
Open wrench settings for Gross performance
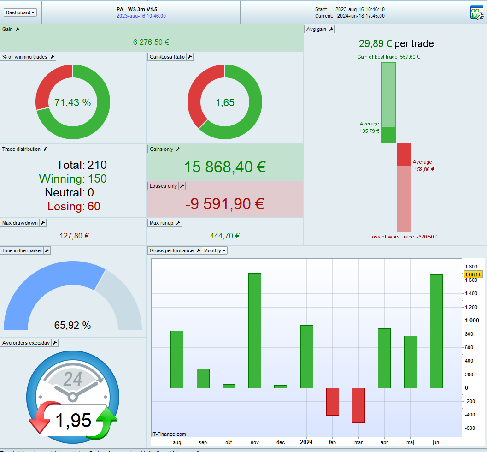pyautogui.click(x=199, y=250)
